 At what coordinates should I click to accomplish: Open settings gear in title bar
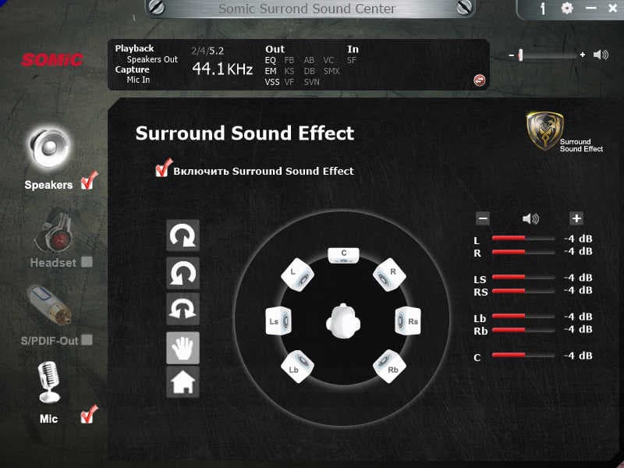click(567, 8)
